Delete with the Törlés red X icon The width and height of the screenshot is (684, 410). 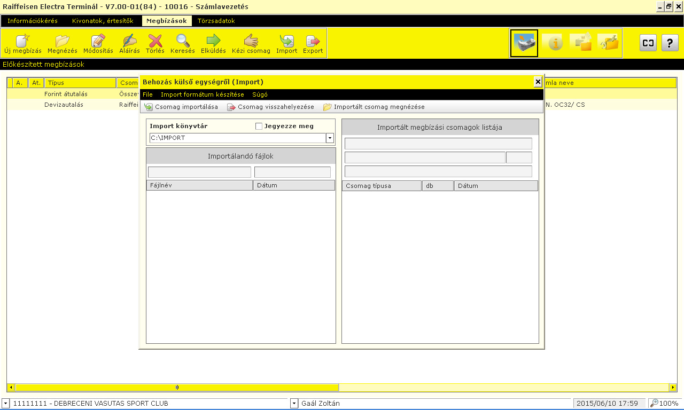155,43
